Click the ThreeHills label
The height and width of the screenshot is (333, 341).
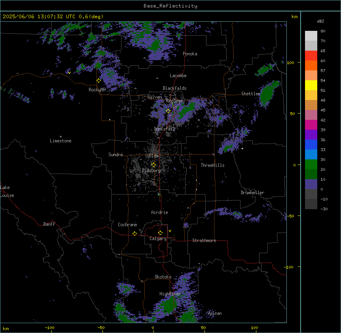click(x=212, y=165)
